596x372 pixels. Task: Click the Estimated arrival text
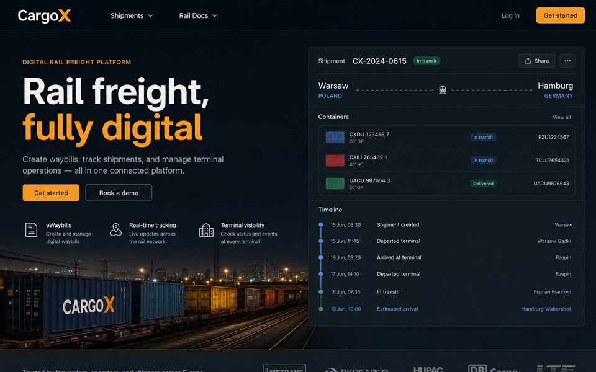coord(397,309)
